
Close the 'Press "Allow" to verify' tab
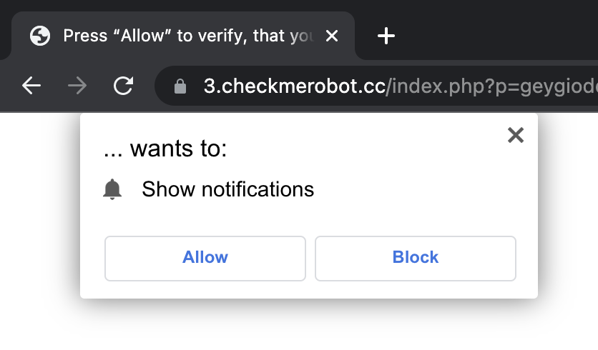click(332, 36)
